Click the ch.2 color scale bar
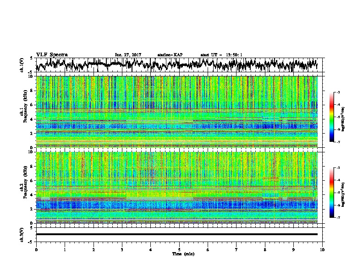Image resolution: width=363 pixels, height=280 pixels. 332,193
